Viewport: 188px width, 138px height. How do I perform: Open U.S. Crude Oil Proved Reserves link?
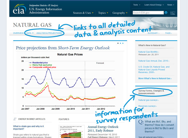tap(154, 69)
